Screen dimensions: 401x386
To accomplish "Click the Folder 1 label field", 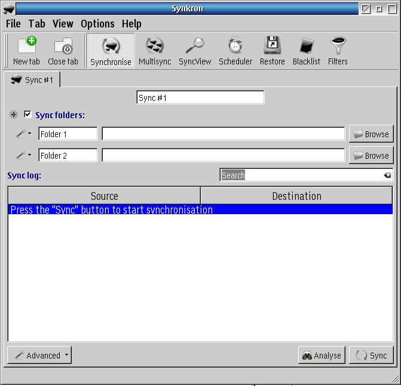I will click(x=68, y=134).
